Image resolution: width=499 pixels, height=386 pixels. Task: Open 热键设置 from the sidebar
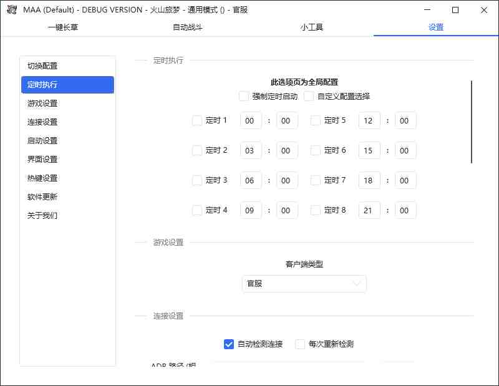coord(67,178)
